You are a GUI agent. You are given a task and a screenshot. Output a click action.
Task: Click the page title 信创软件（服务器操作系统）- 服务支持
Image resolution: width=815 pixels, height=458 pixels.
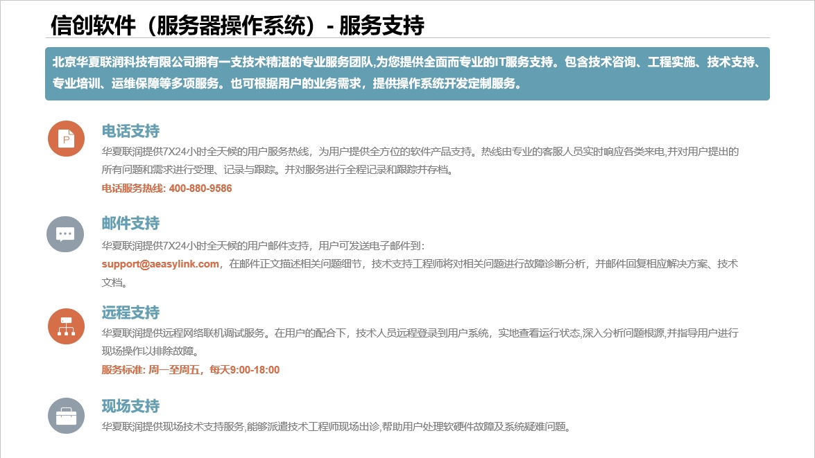237,25
